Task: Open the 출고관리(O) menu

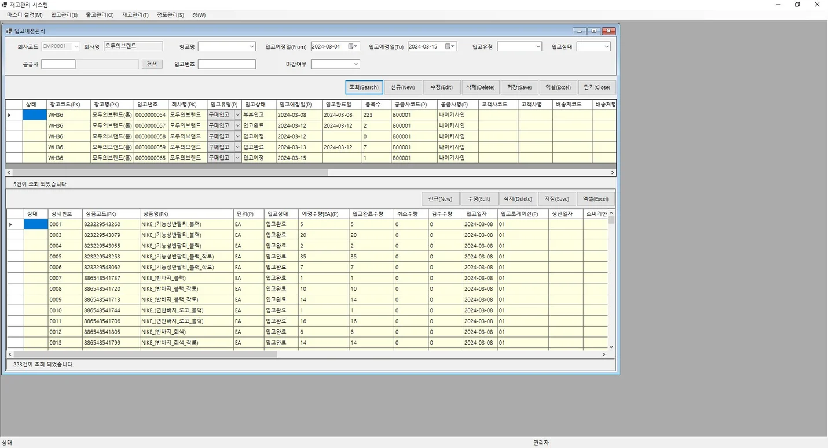Action: [100, 15]
